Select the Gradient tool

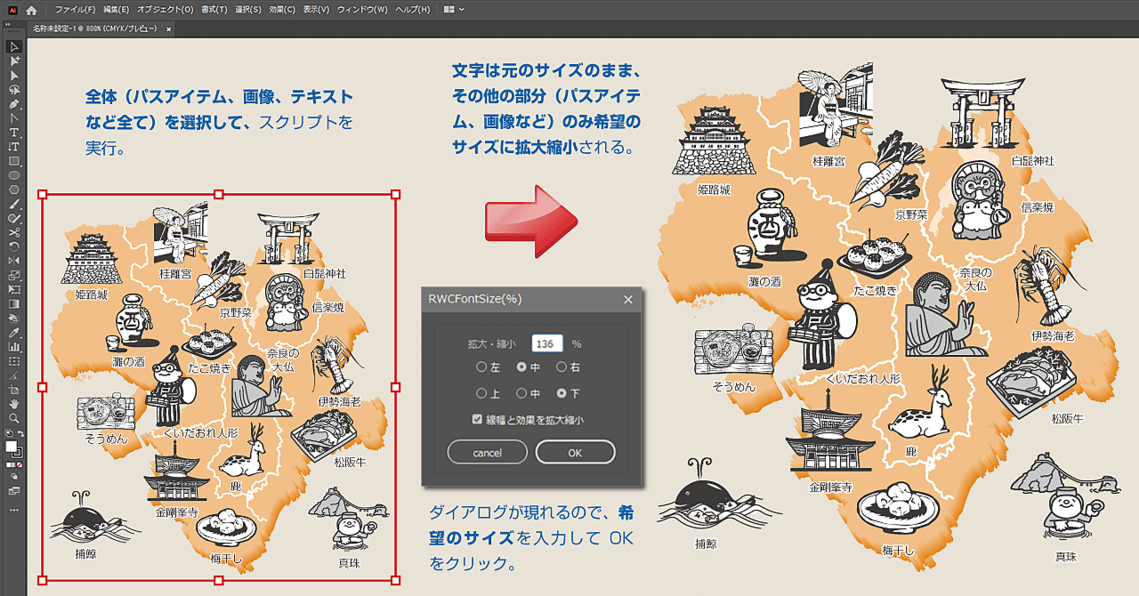(12, 305)
